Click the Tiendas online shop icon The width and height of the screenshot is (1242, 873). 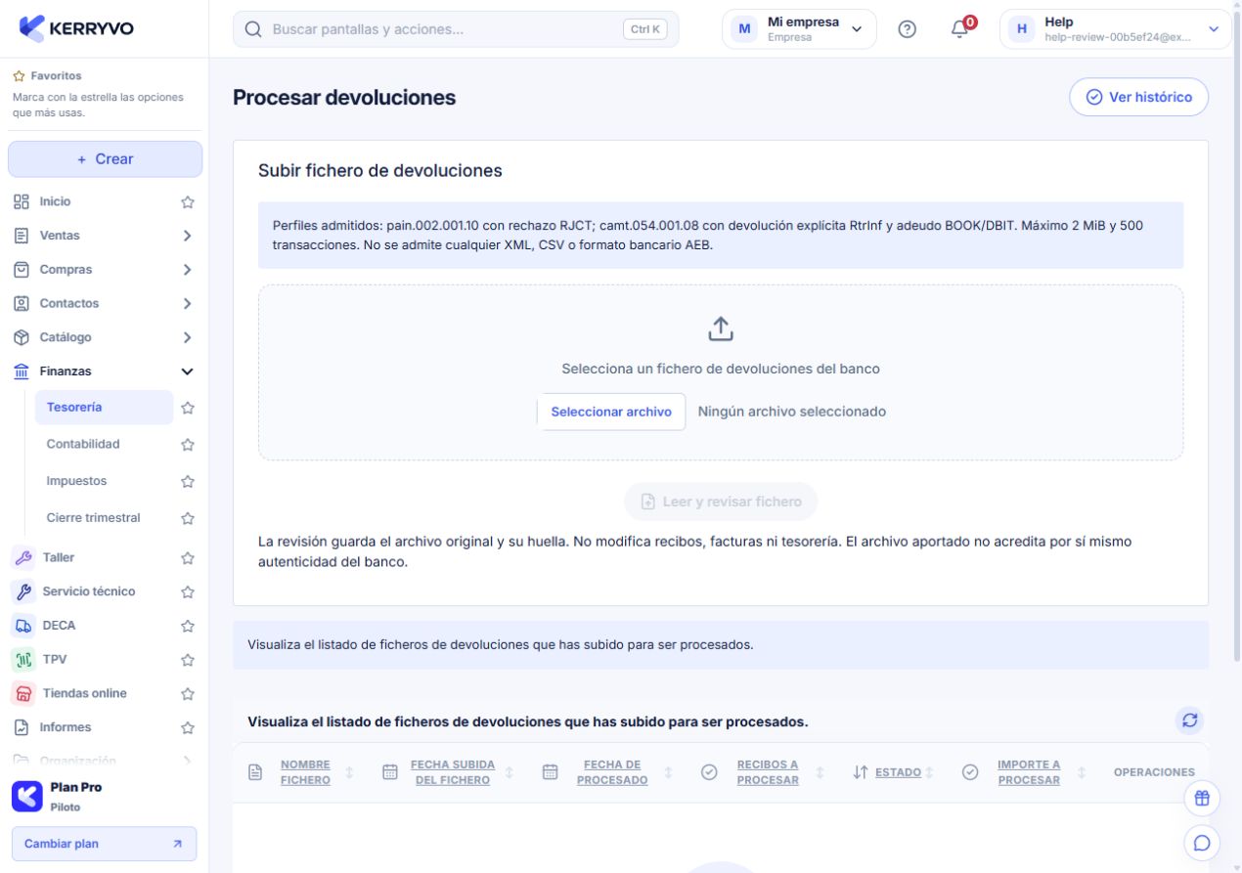[x=22, y=693]
